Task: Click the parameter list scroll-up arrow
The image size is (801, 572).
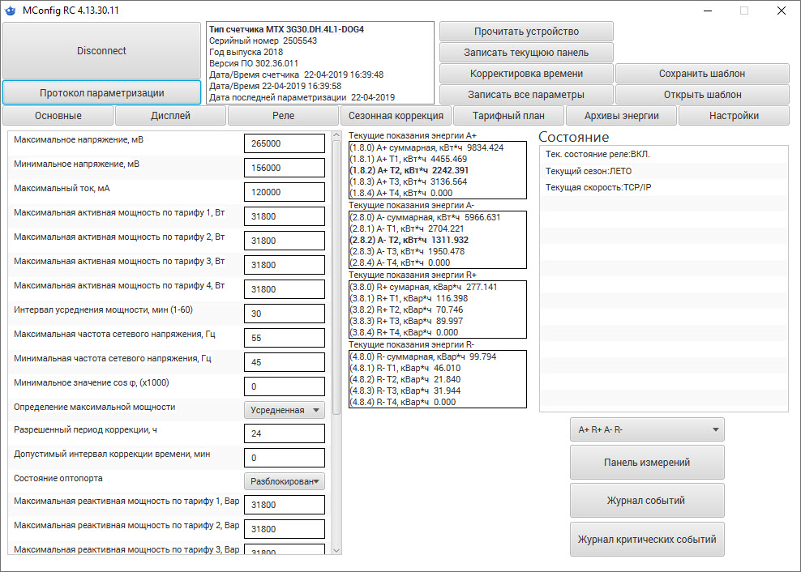Action: click(336, 135)
